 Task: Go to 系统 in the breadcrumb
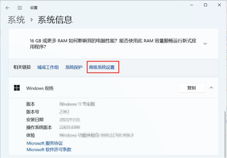pos(16,20)
